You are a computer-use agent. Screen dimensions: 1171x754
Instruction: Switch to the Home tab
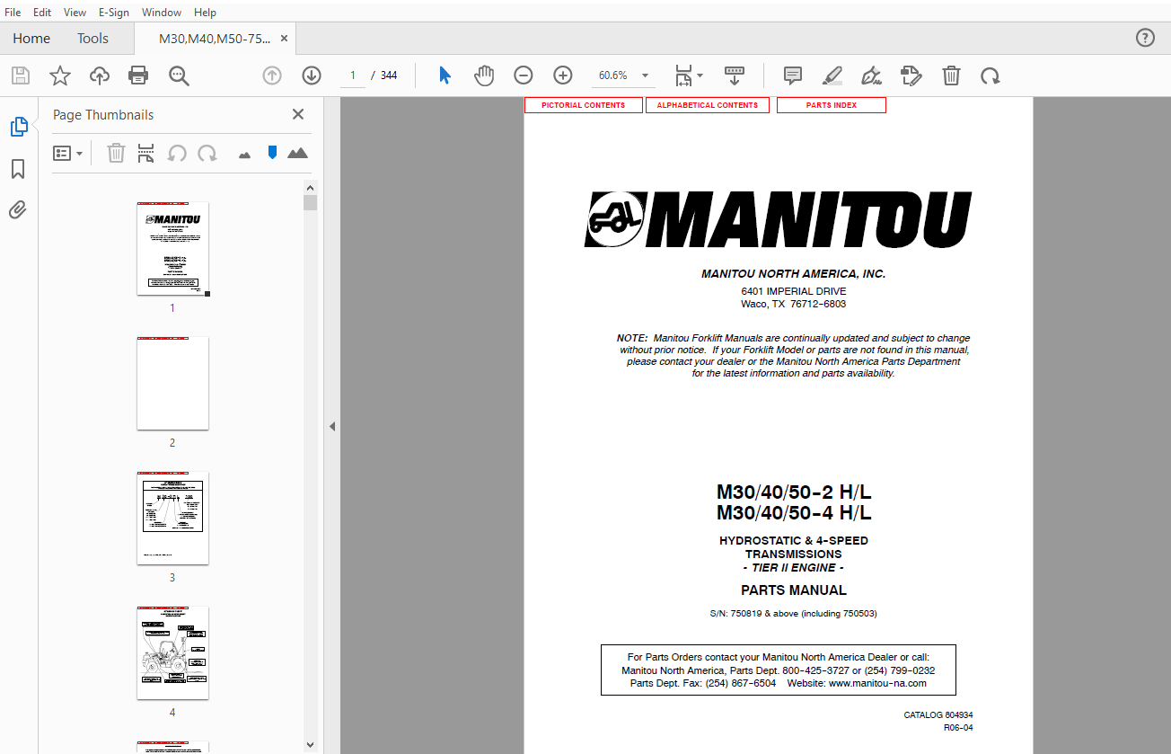coord(31,39)
